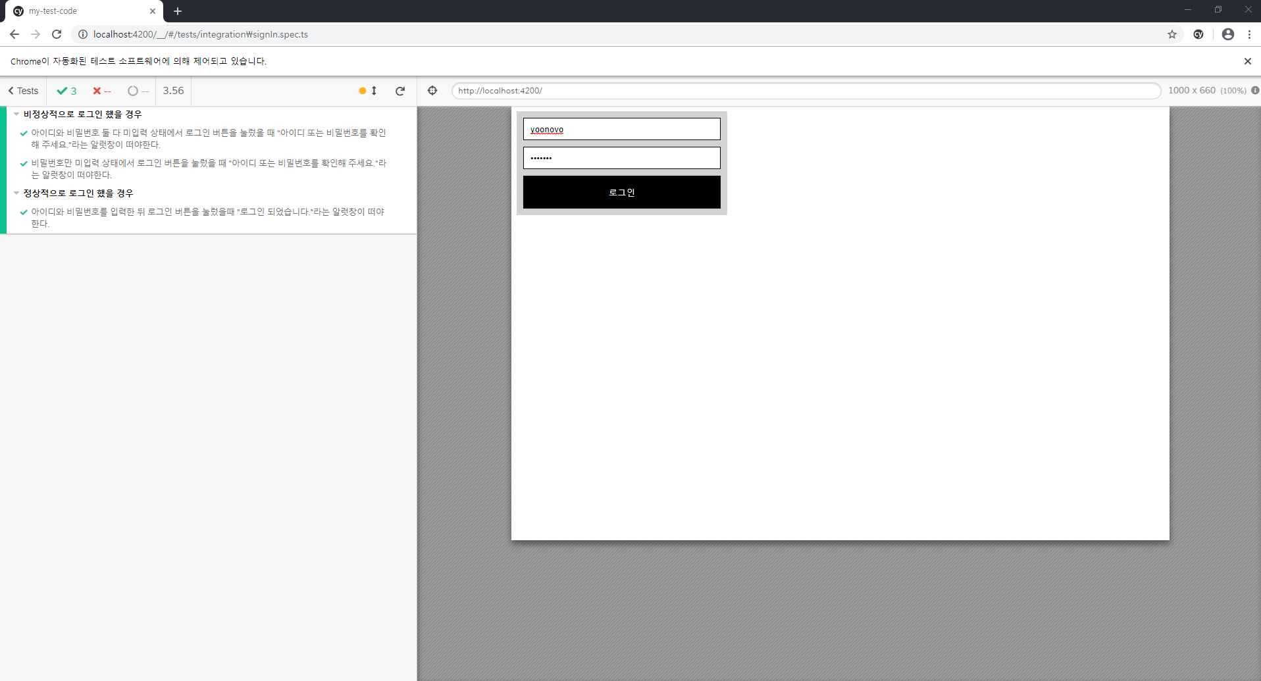Open the Chrome profile avatar

tap(1228, 34)
